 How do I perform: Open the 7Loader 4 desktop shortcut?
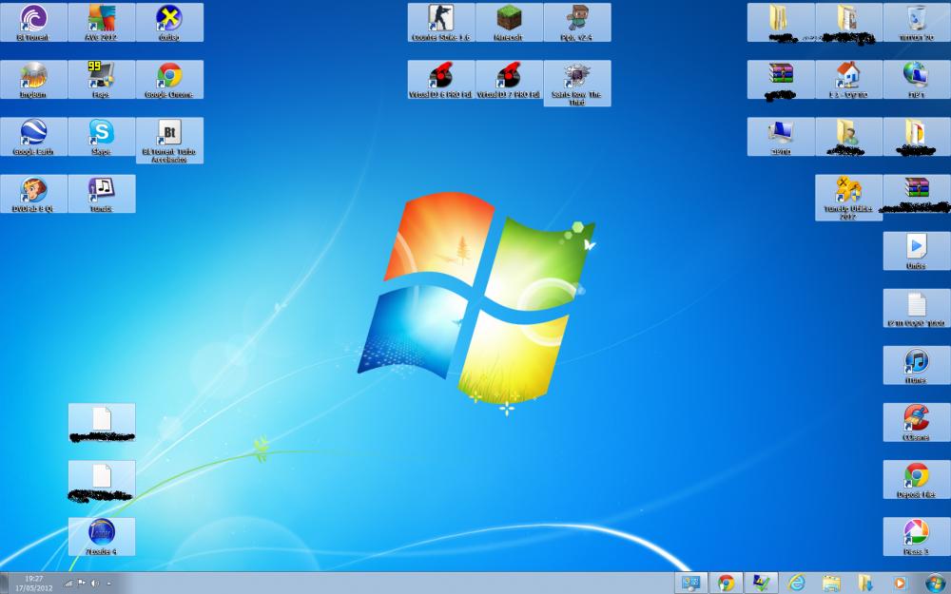click(102, 536)
